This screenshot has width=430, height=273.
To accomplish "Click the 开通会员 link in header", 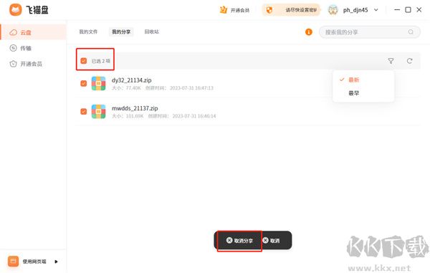I will point(240,11).
